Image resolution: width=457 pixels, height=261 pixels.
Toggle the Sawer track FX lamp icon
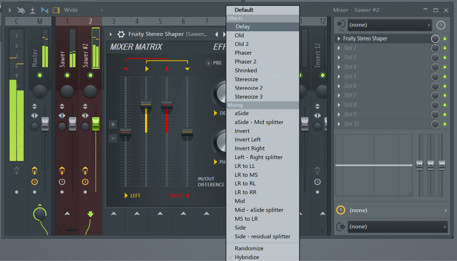[x=62, y=170]
